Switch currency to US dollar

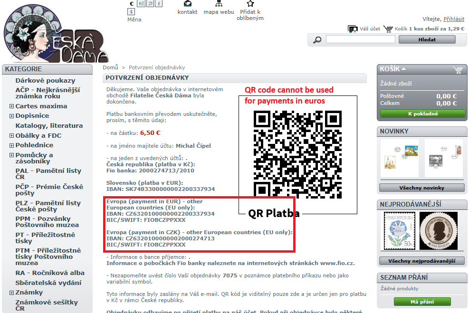click(x=131, y=11)
